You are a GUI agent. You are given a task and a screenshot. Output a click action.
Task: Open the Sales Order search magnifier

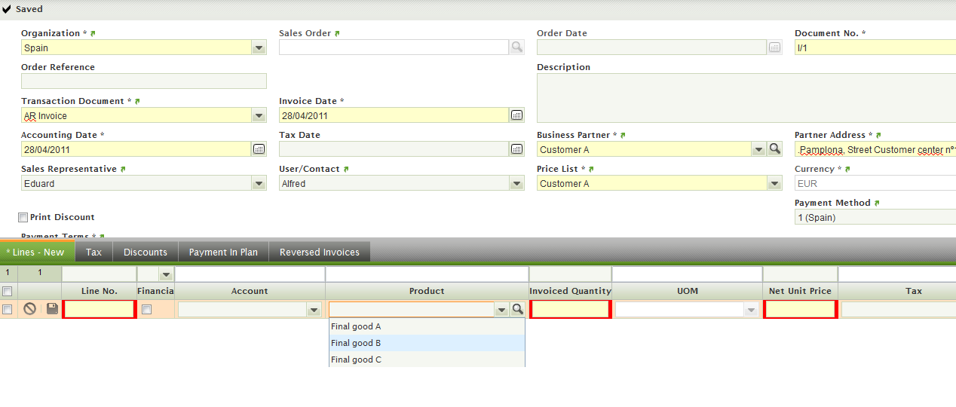tap(516, 47)
